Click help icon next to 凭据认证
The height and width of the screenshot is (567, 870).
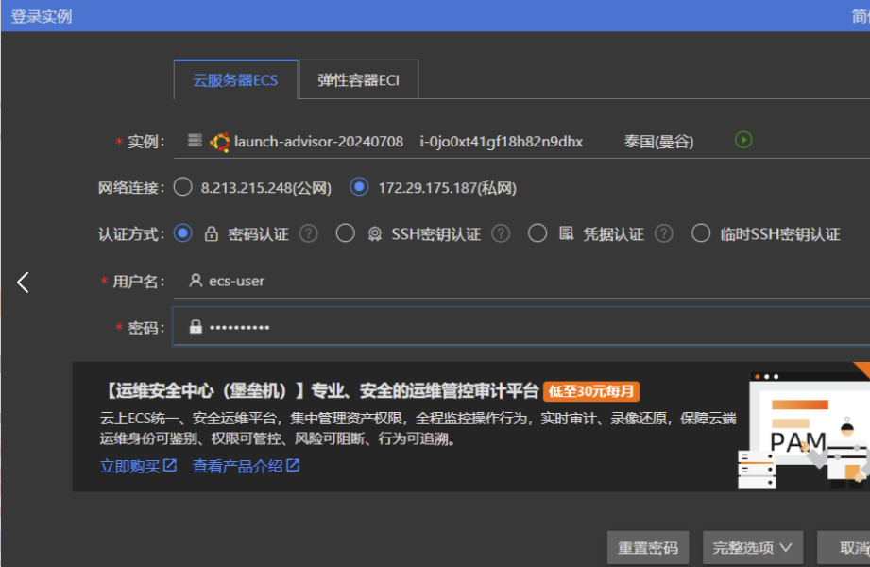pos(664,233)
